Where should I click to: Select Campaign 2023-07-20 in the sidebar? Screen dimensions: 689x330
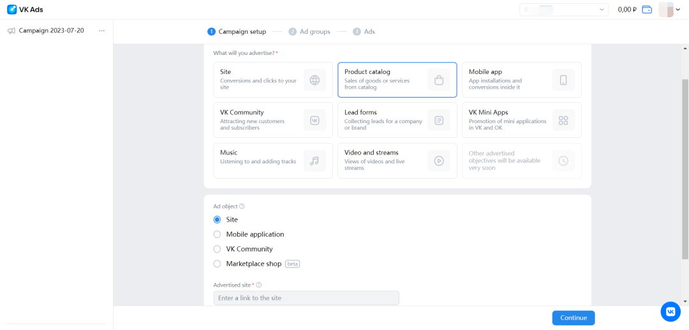tap(52, 31)
